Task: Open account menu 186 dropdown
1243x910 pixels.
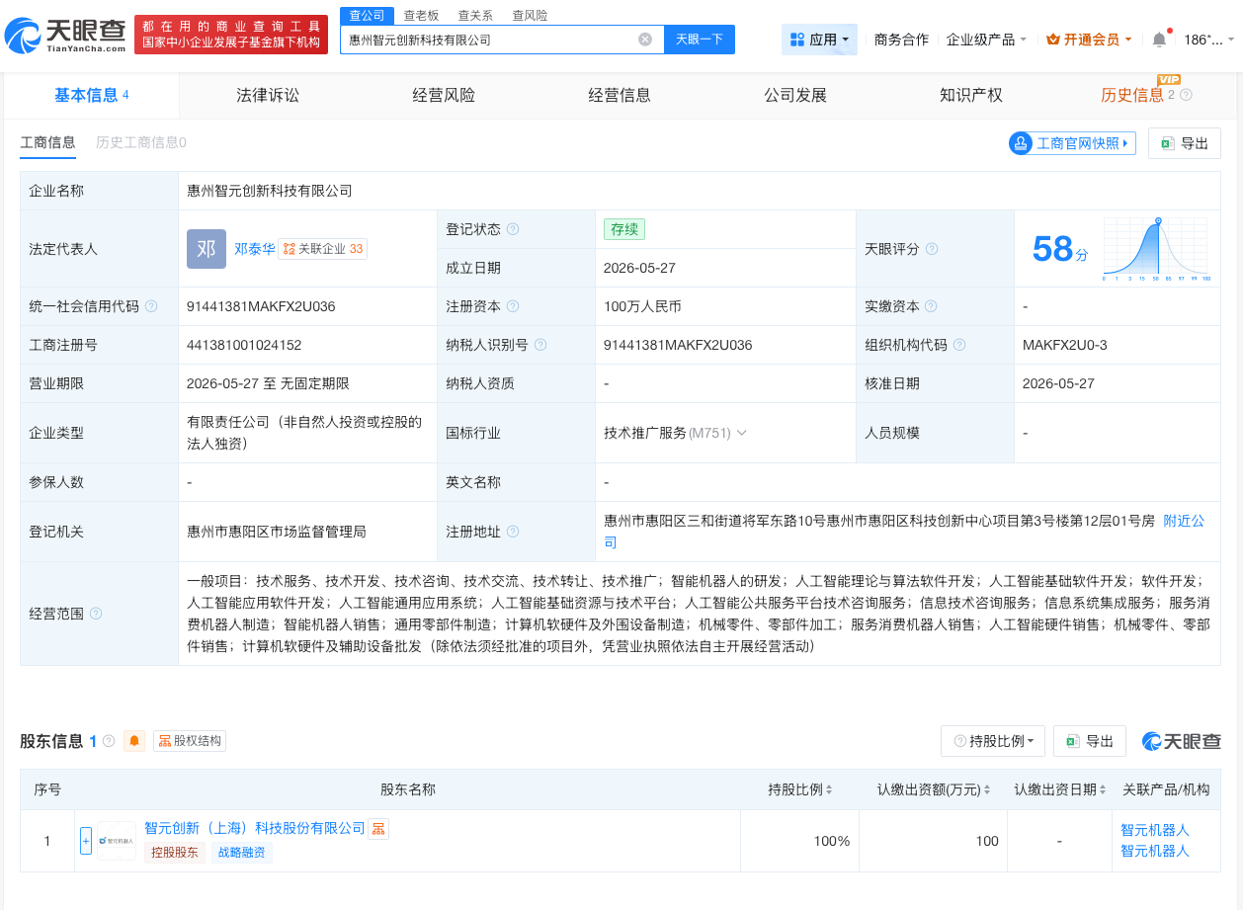Action: [x=1209, y=40]
